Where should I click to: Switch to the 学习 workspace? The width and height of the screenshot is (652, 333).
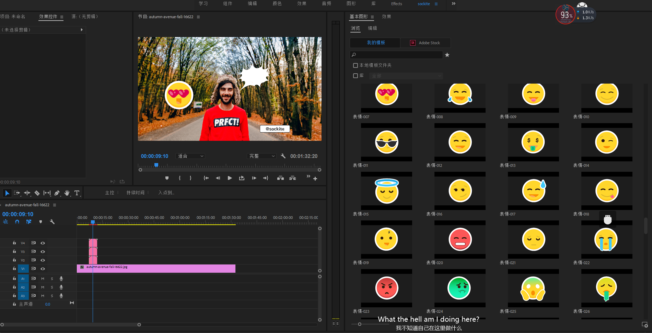point(203,4)
